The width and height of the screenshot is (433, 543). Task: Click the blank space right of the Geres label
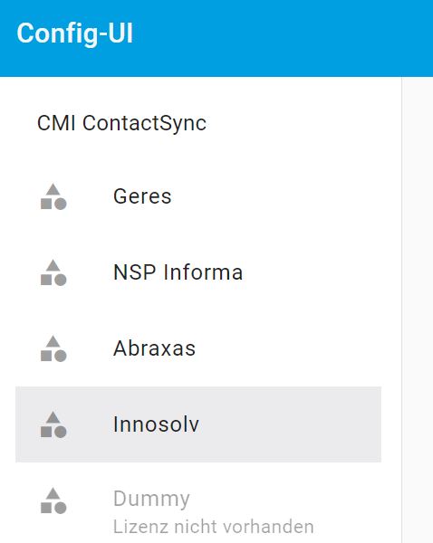click(x=275, y=196)
